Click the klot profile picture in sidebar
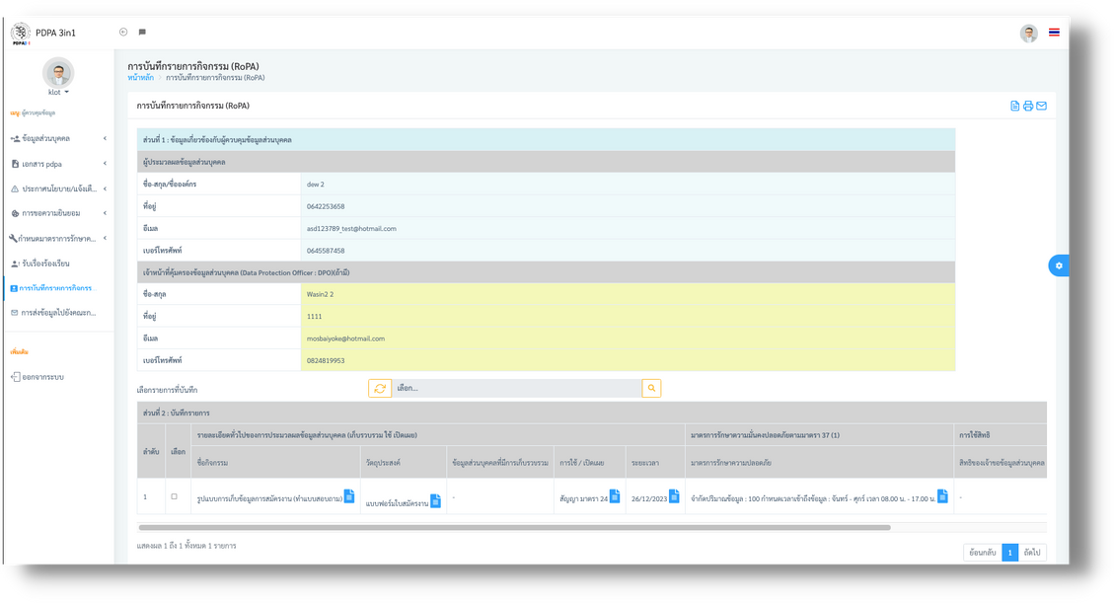Image resolution: width=1114 pixels, height=603 pixels. [x=58, y=72]
